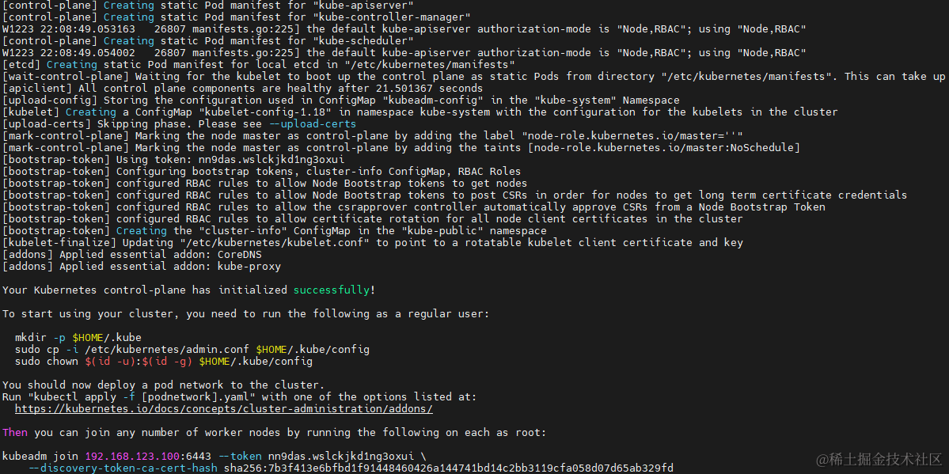Open the kubernetes.io cluster-administration addons link
The image size is (949, 474).
tap(224, 408)
